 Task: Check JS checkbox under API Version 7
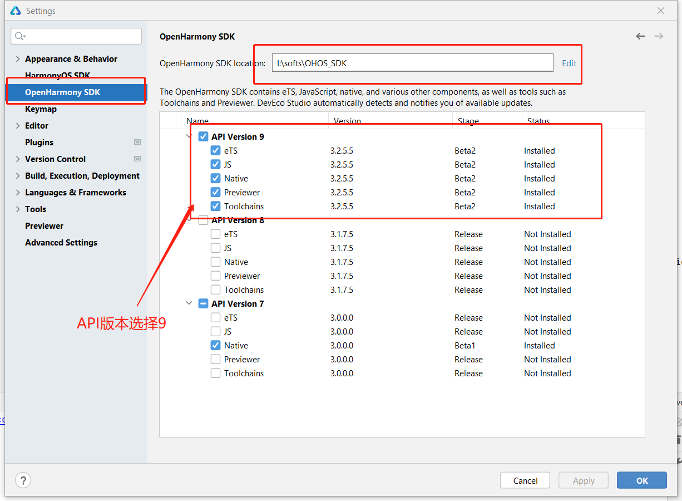point(215,332)
